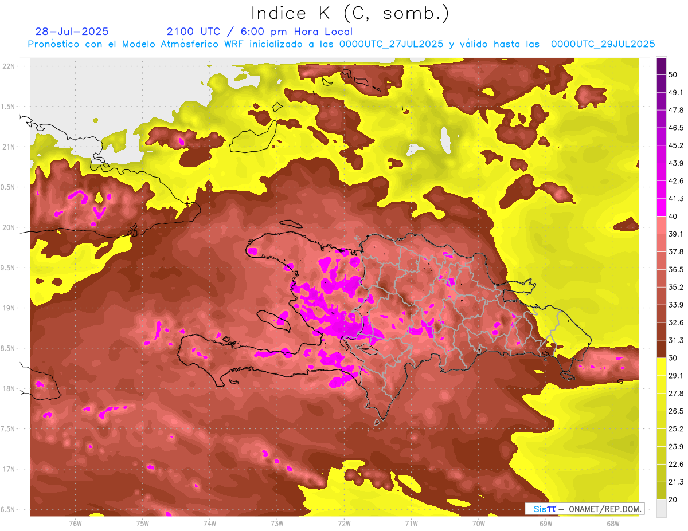The height and width of the screenshot is (531, 688).
Task: Select the date text '28-Jul-2025'
Action: click(x=72, y=32)
